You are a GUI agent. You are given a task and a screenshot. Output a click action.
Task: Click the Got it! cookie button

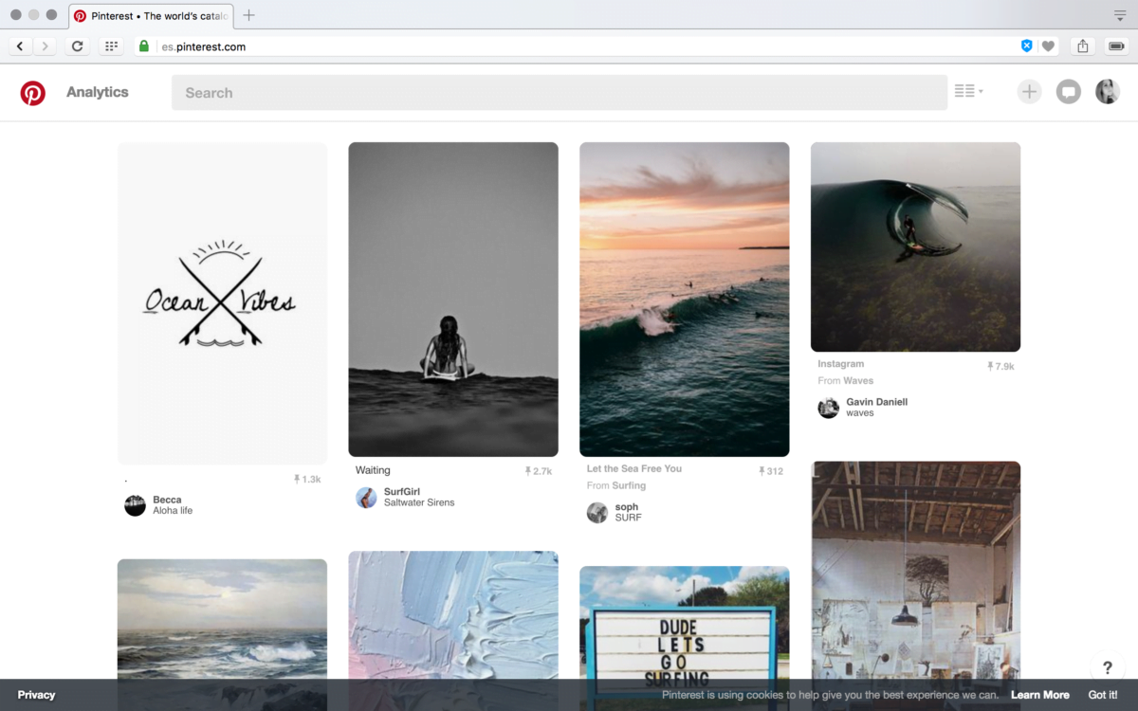[x=1103, y=695]
